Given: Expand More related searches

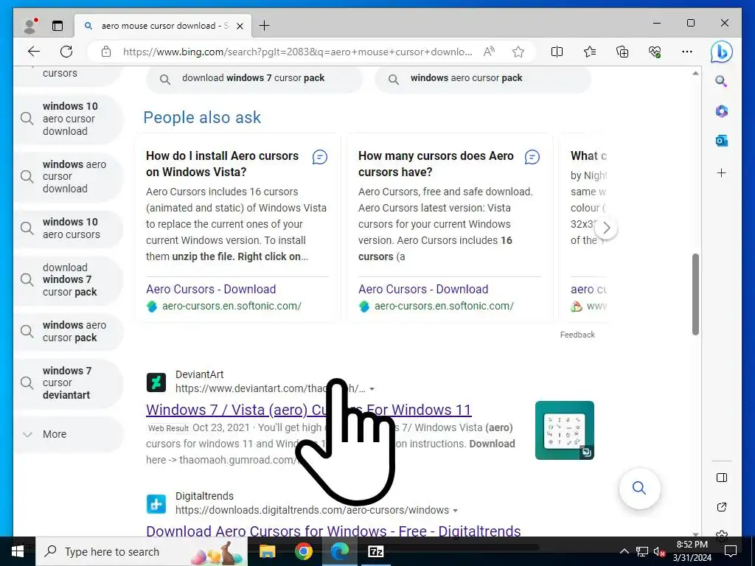Looking at the screenshot, I should pyautogui.click(x=68, y=434).
